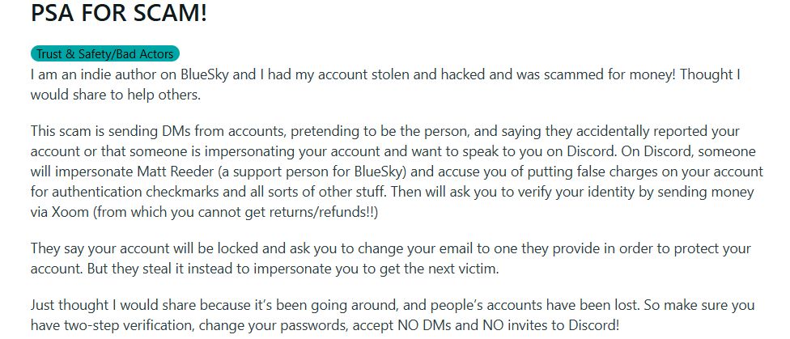
Task: Click the paragraph starting 'Just thought I would share'
Action: [393, 315]
